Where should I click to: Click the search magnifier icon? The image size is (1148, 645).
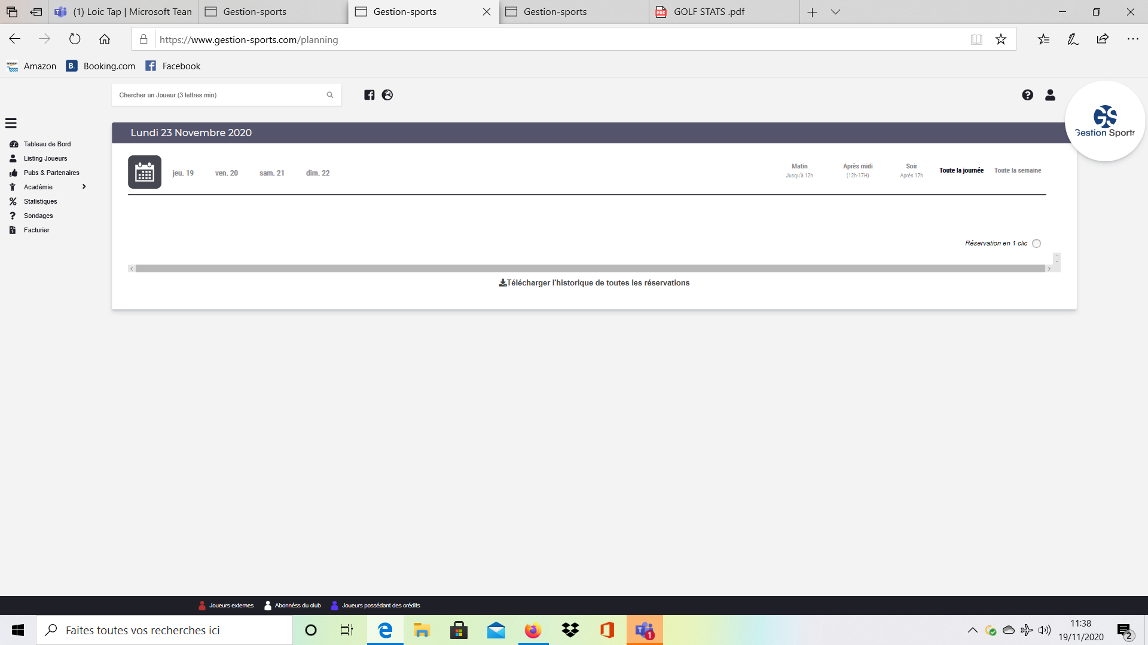[x=329, y=95]
